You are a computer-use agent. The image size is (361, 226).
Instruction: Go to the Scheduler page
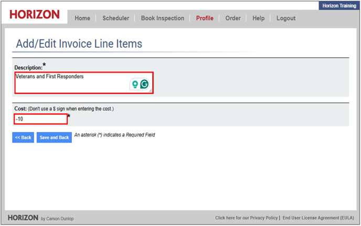(x=115, y=18)
